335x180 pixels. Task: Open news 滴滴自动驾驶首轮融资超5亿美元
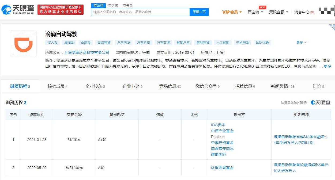click(301, 168)
